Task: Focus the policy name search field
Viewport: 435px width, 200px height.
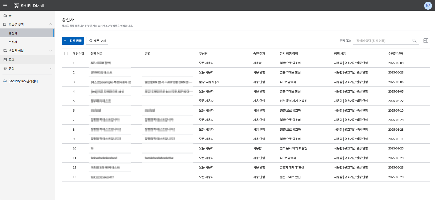Action: point(386,41)
